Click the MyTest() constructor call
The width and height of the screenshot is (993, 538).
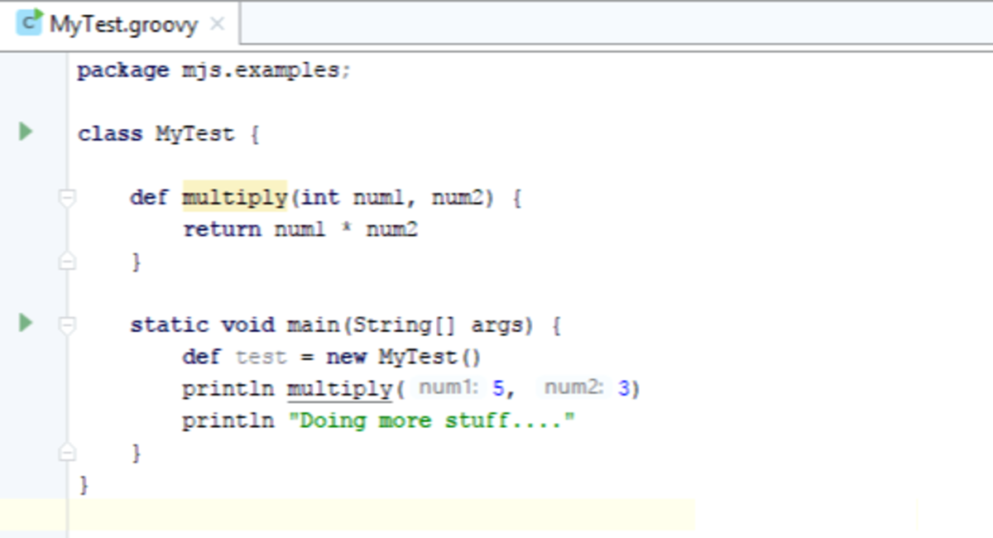(x=429, y=357)
